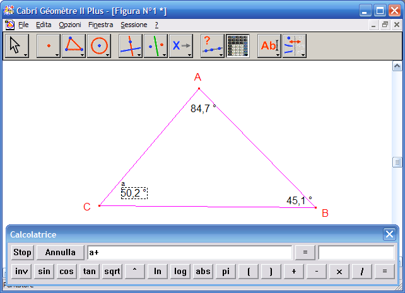Click the ln function button
This screenshot has width=405, height=293.
[x=158, y=272]
